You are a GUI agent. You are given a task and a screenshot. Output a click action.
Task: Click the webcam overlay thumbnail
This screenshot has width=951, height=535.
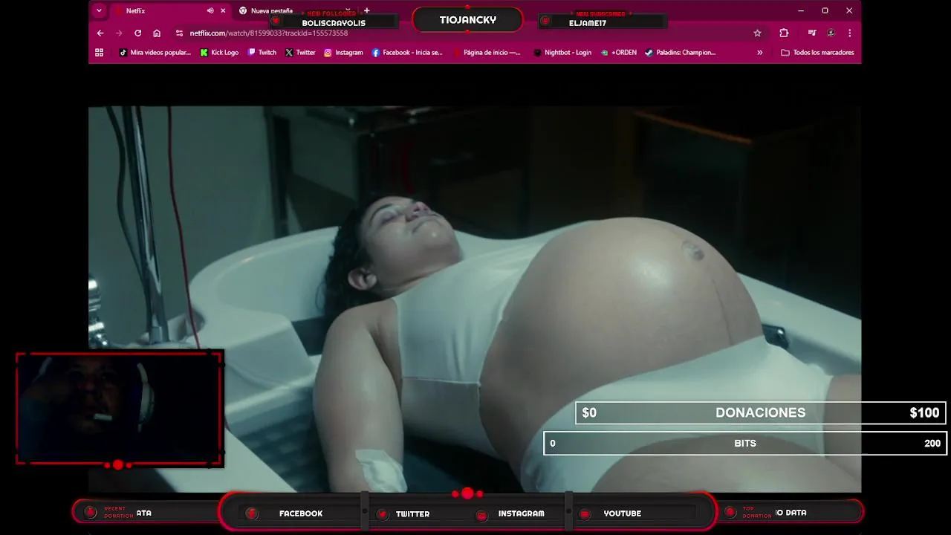click(120, 409)
